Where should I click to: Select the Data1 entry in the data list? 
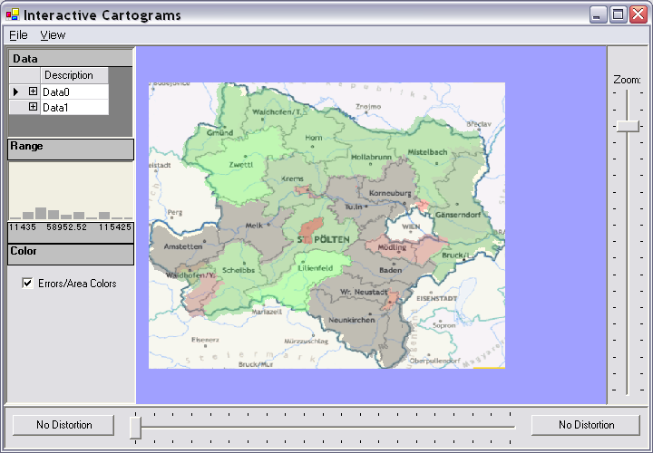click(x=56, y=107)
